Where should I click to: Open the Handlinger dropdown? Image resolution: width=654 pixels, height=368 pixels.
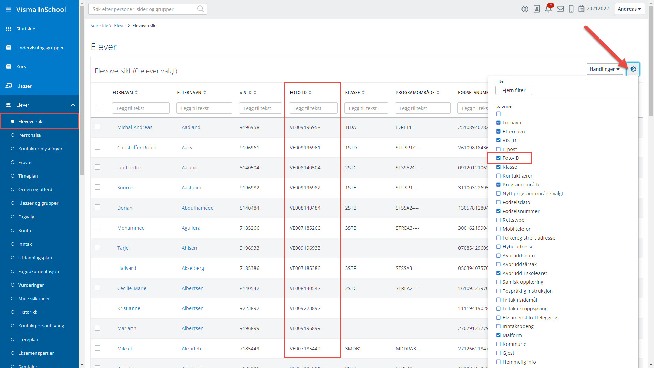605,69
